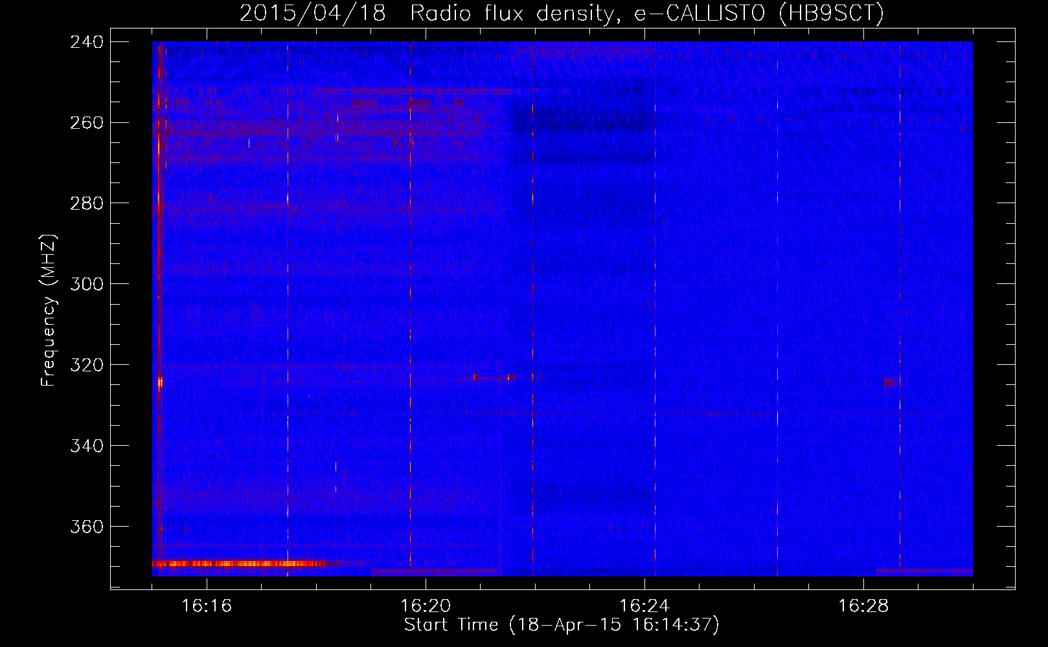This screenshot has width=1048, height=647.
Task: Click the 'Frequency (MHZ)' axis label
Action: [x=49, y=310]
